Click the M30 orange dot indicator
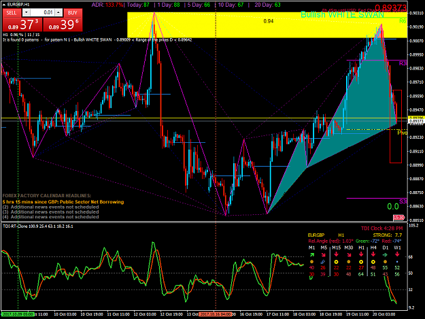 click(349, 262)
